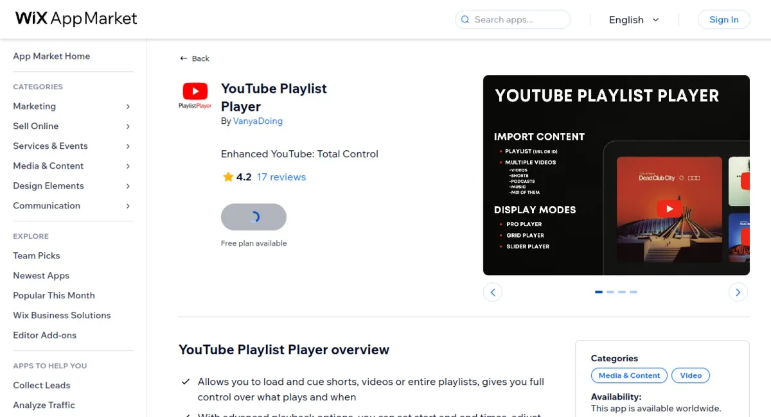
Task: Click the Sign In button
Action: click(x=723, y=19)
